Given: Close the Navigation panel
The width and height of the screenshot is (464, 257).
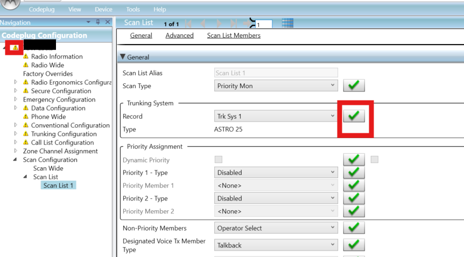Looking at the screenshot, I should tap(108, 22).
